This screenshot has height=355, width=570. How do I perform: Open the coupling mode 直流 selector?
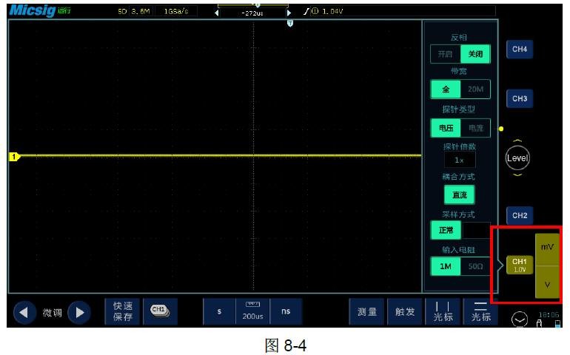click(460, 195)
